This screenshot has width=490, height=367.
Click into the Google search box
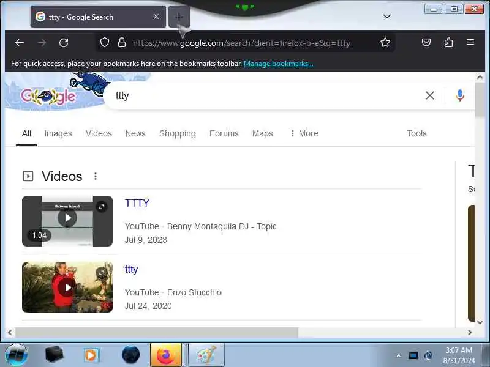266,96
